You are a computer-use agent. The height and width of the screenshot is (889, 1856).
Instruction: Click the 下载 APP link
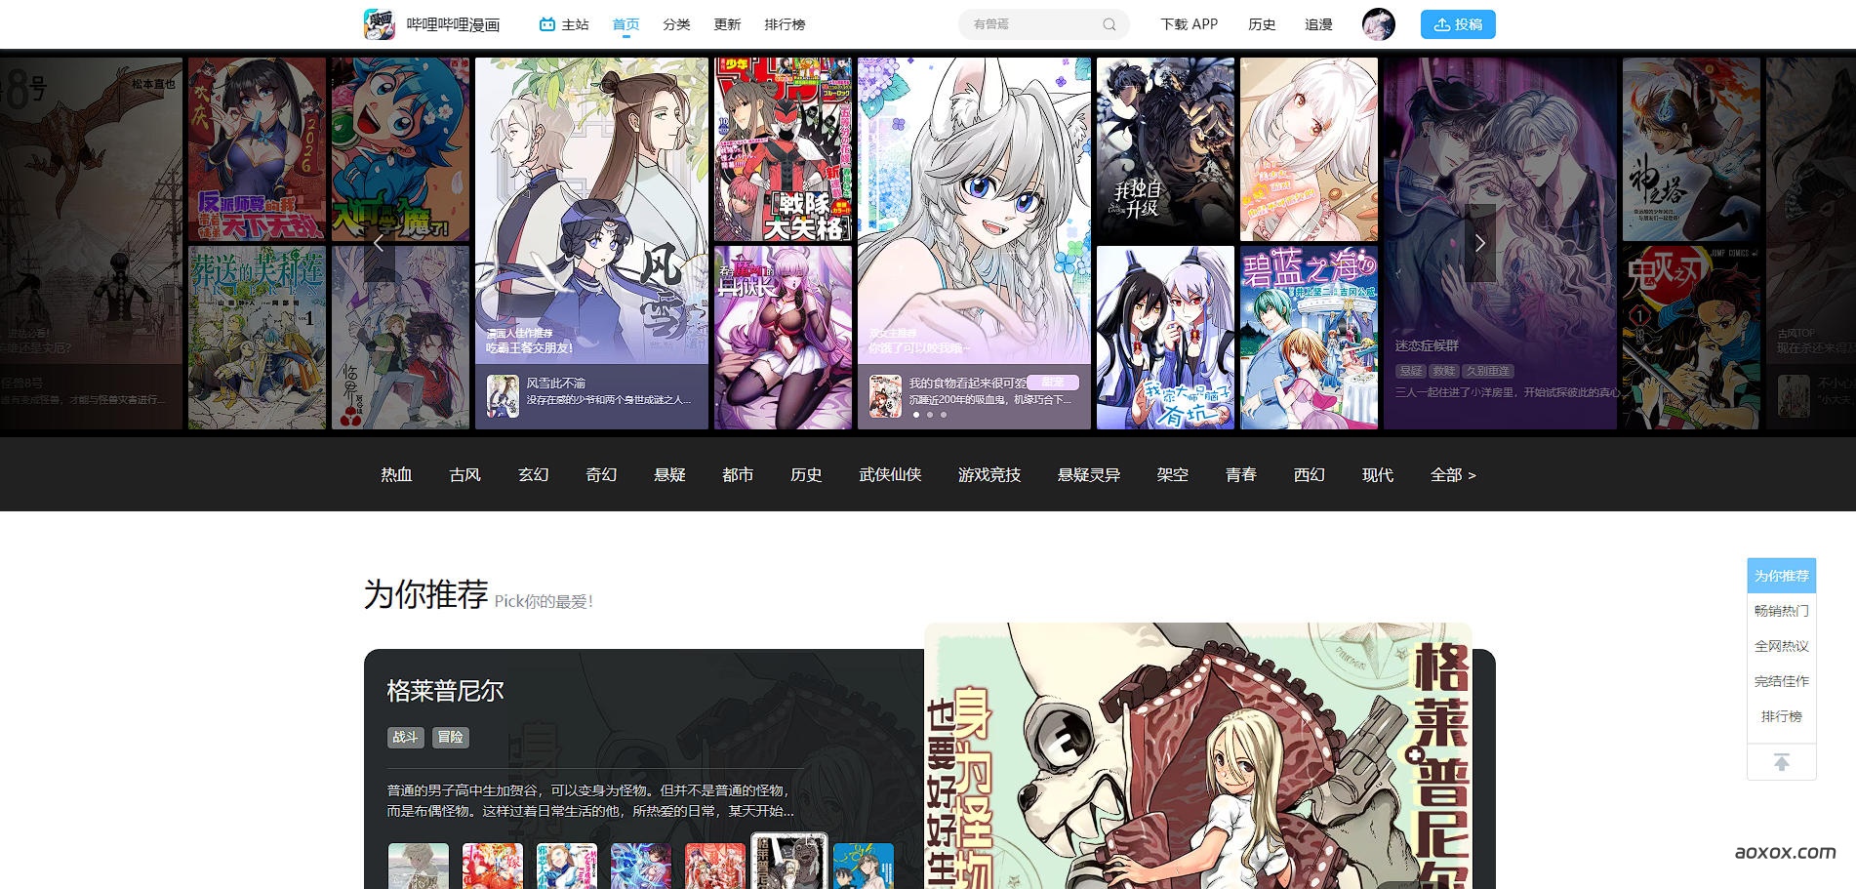click(1189, 24)
